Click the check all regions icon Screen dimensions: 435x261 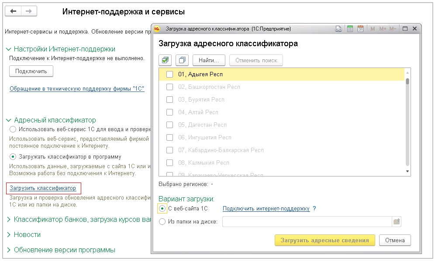click(x=166, y=60)
